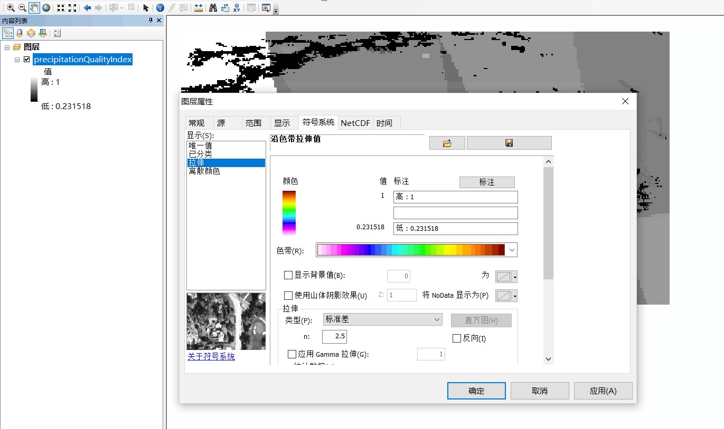Image resolution: width=724 pixels, height=429 pixels.
Task: Activate the Identify tool
Action: pos(160,7)
